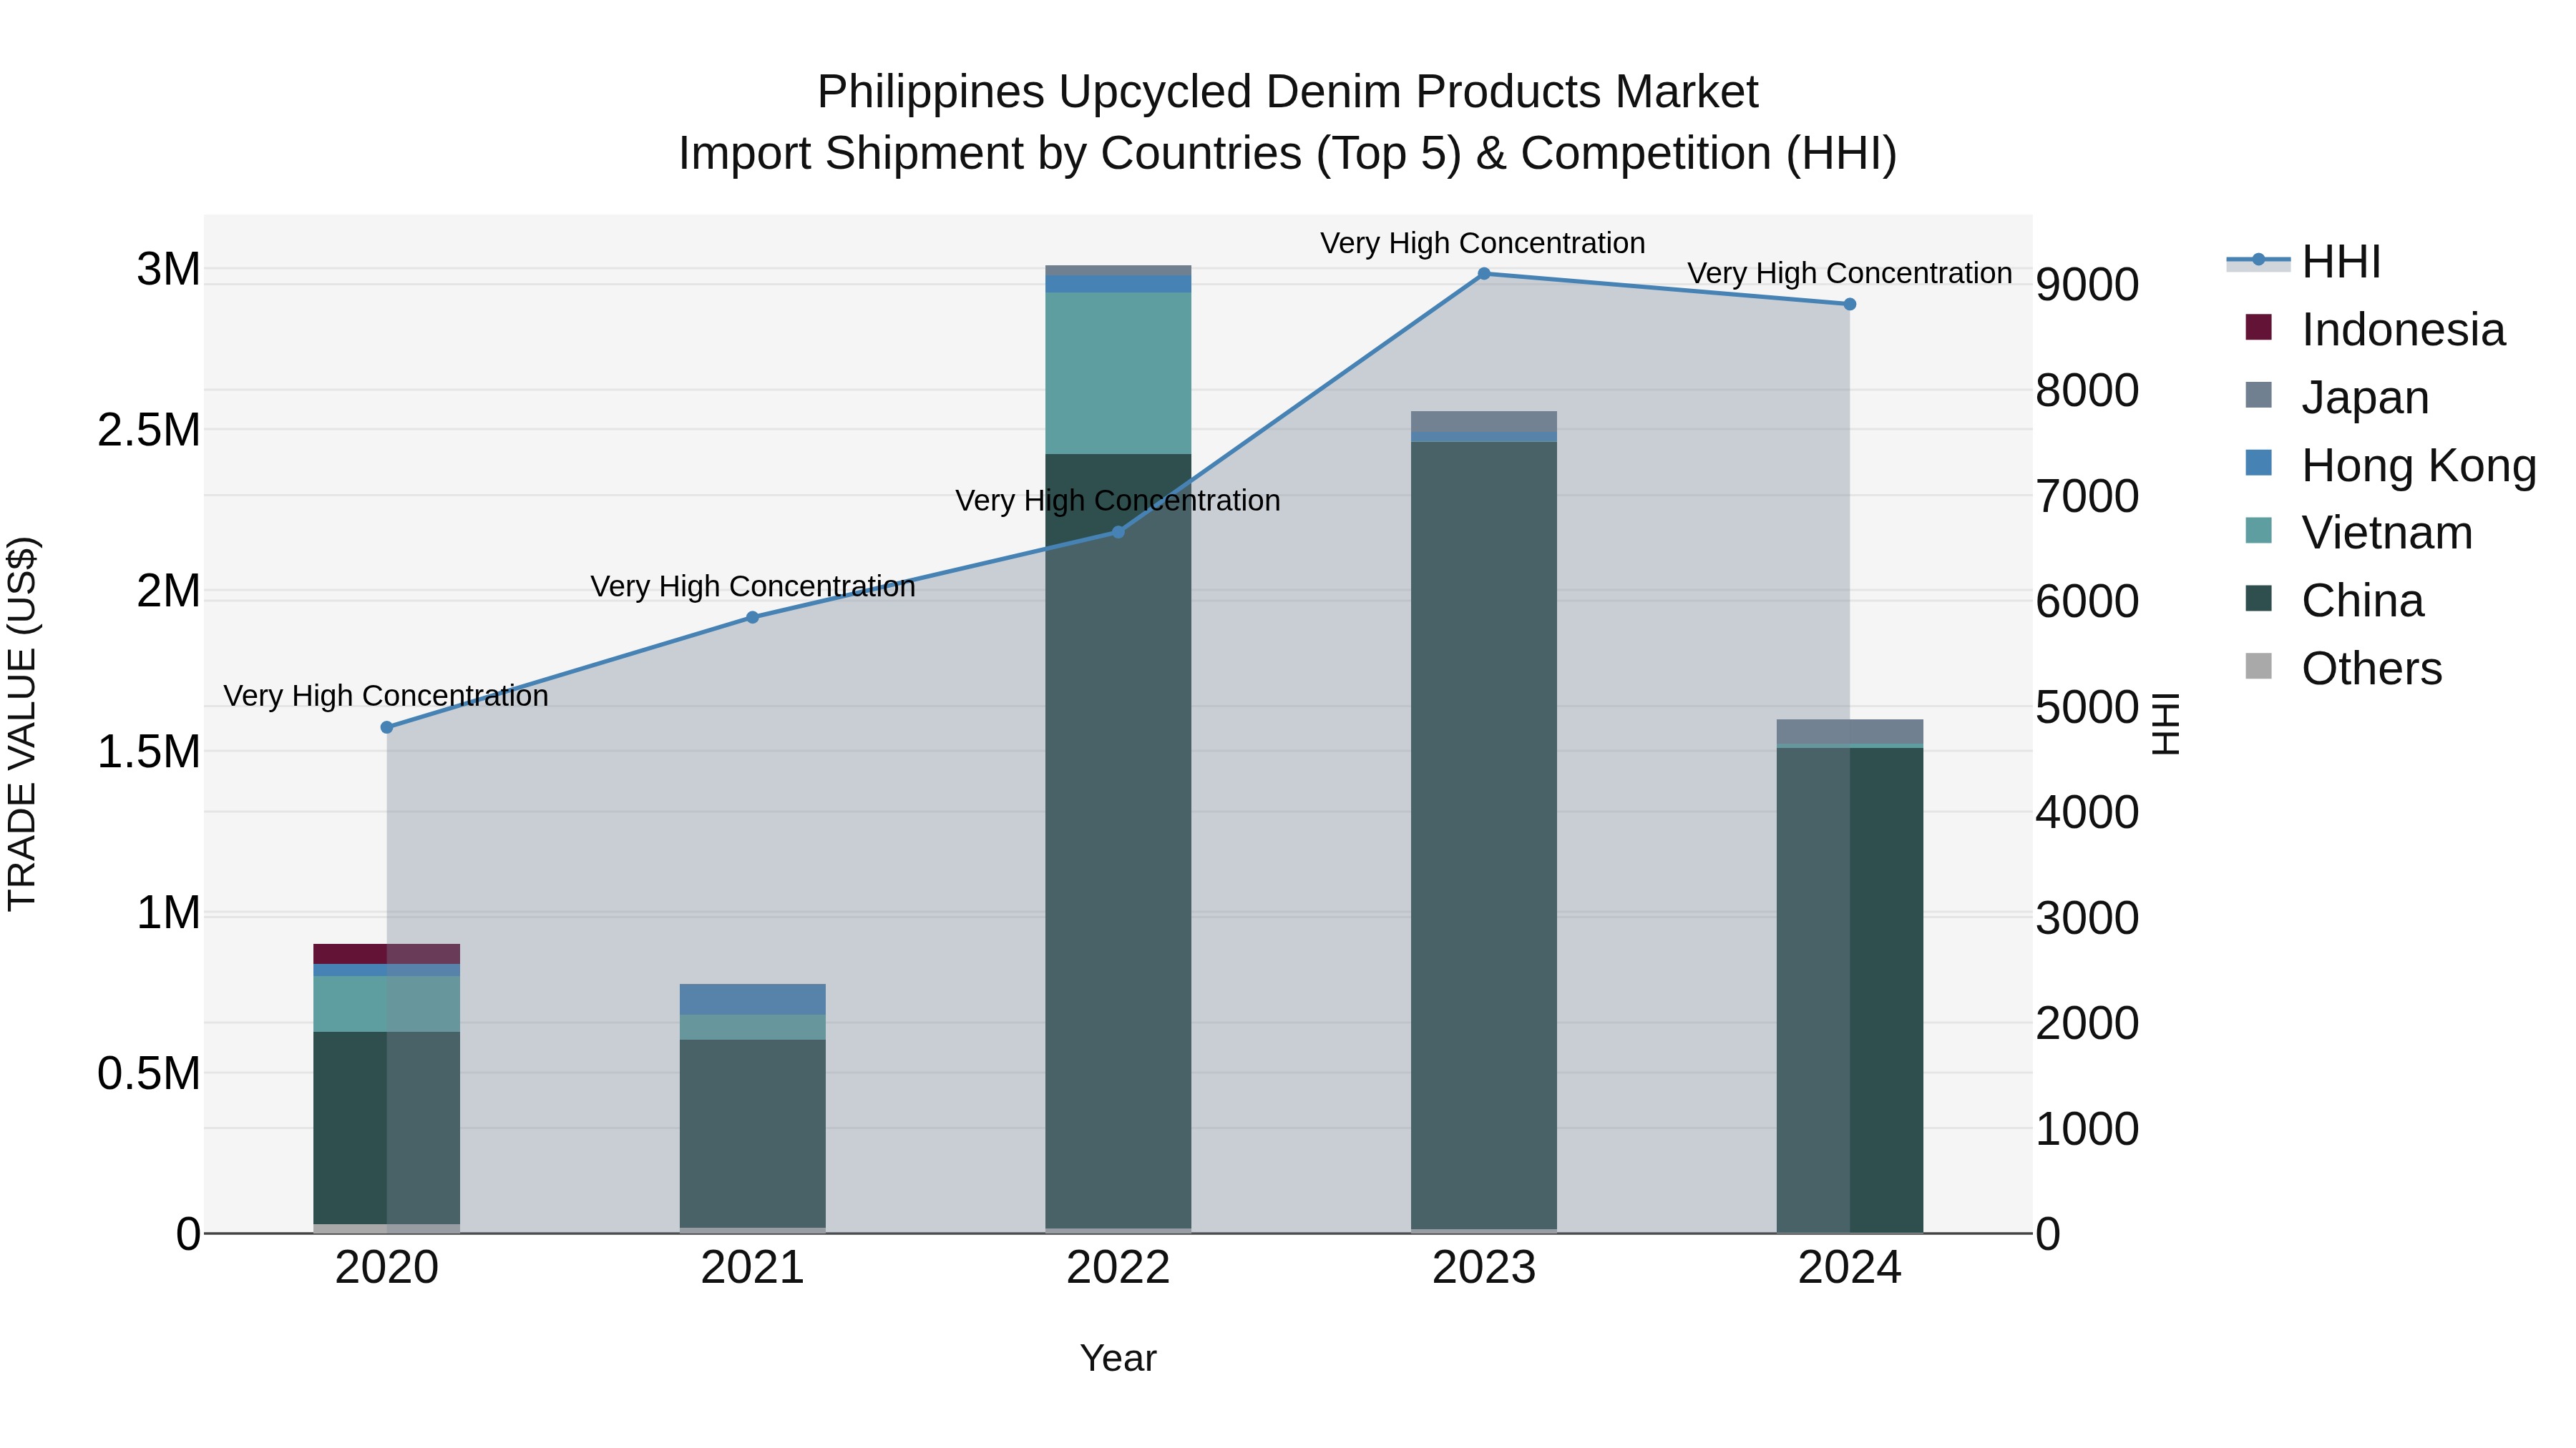The height and width of the screenshot is (1448, 2576).
Task: Click the 2022 x-axis year label
Action: pos(1118,1268)
